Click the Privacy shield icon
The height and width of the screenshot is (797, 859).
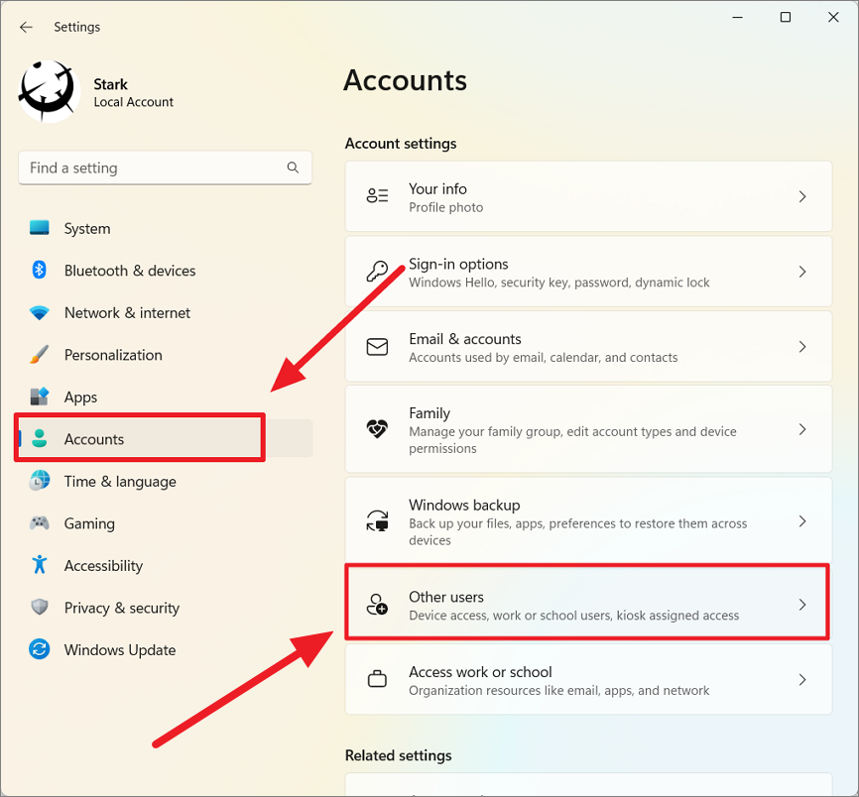[x=40, y=607]
